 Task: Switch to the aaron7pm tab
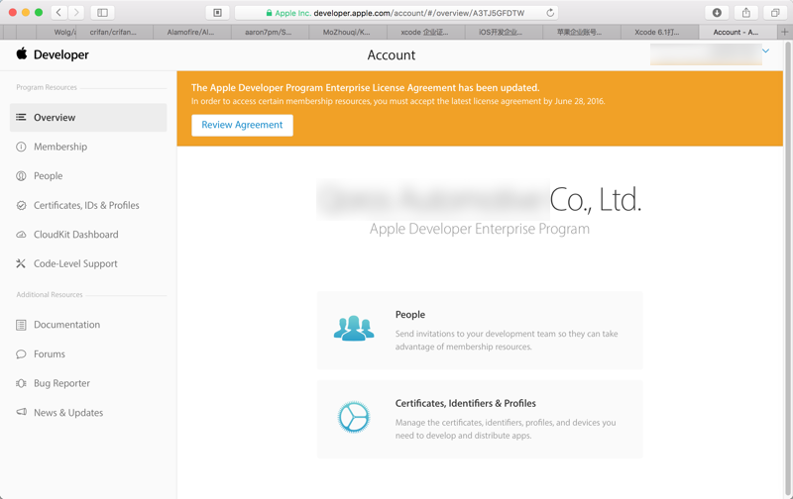pos(269,32)
